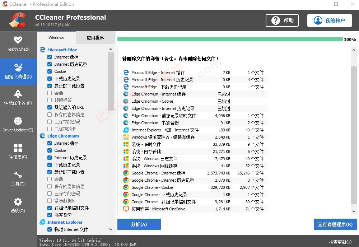Click the tree list down arrow

(x=111, y=229)
